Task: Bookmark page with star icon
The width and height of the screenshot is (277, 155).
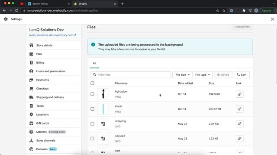Action: (224, 10)
